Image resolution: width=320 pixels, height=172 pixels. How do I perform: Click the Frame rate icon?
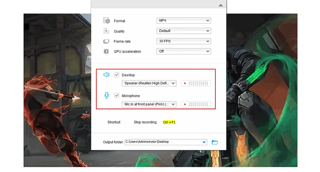coord(107,41)
